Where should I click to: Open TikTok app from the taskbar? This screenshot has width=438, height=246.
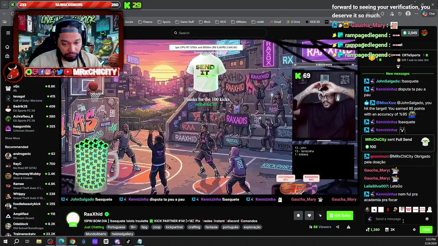[x=128, y=242]
